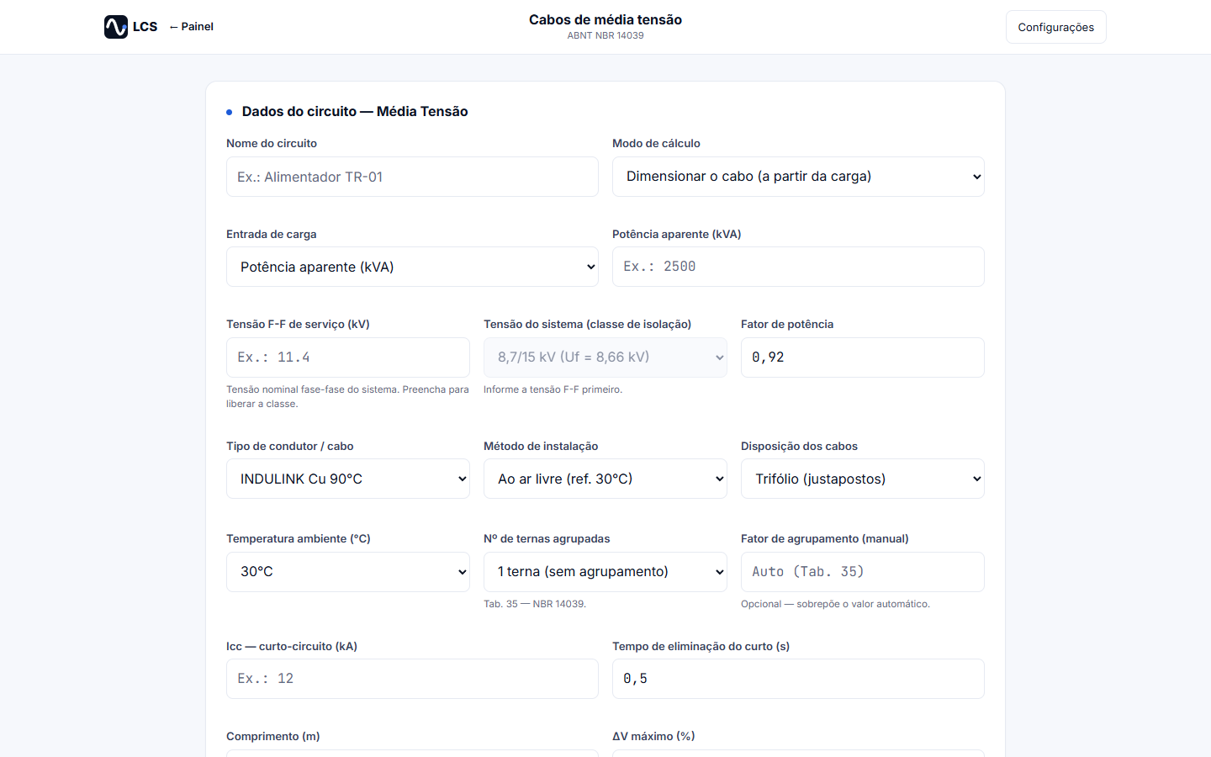This screenshot has width=1211, height=757.
Task: Click the 'Opcional — sobrepõe o valor automático.' hint
Action: click(835, 604)
